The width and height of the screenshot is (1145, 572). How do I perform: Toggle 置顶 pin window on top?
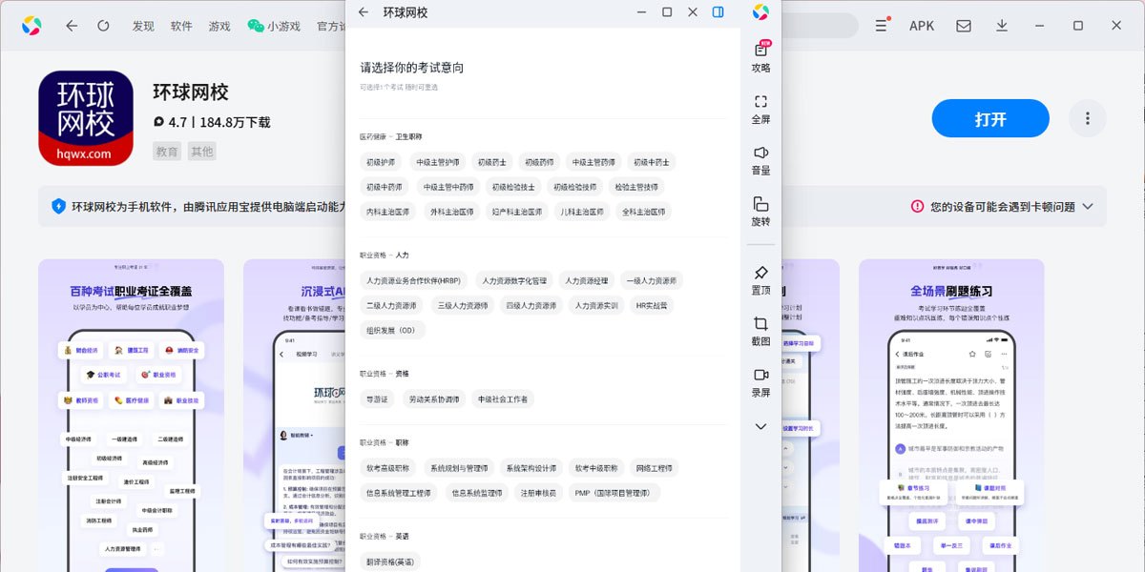click(760, 278)
